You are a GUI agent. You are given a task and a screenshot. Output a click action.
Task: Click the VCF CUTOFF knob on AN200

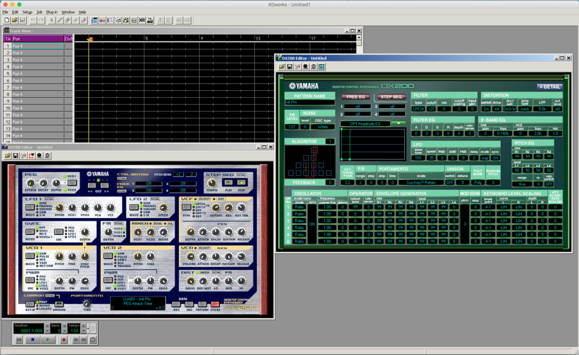(x=215, y=207)
